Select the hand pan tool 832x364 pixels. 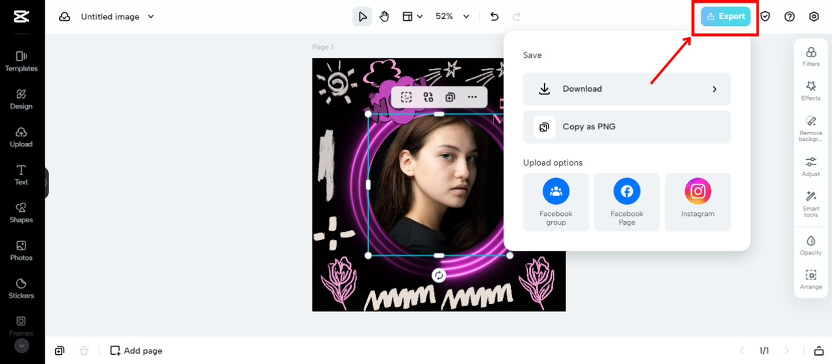click(384, 17)
